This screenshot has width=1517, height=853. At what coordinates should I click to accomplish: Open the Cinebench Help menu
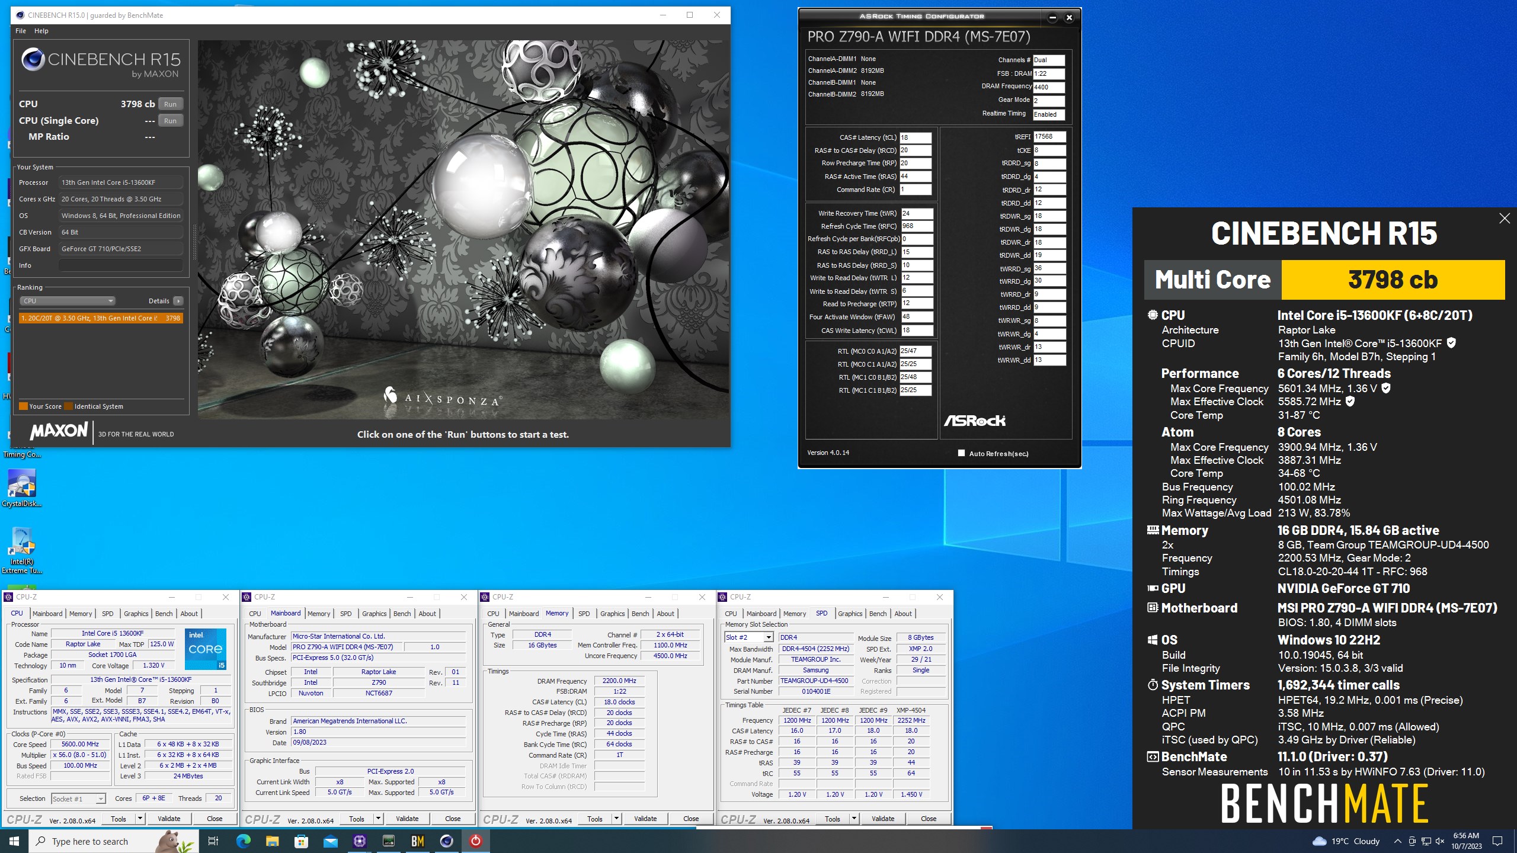click(x=41, y=31)
